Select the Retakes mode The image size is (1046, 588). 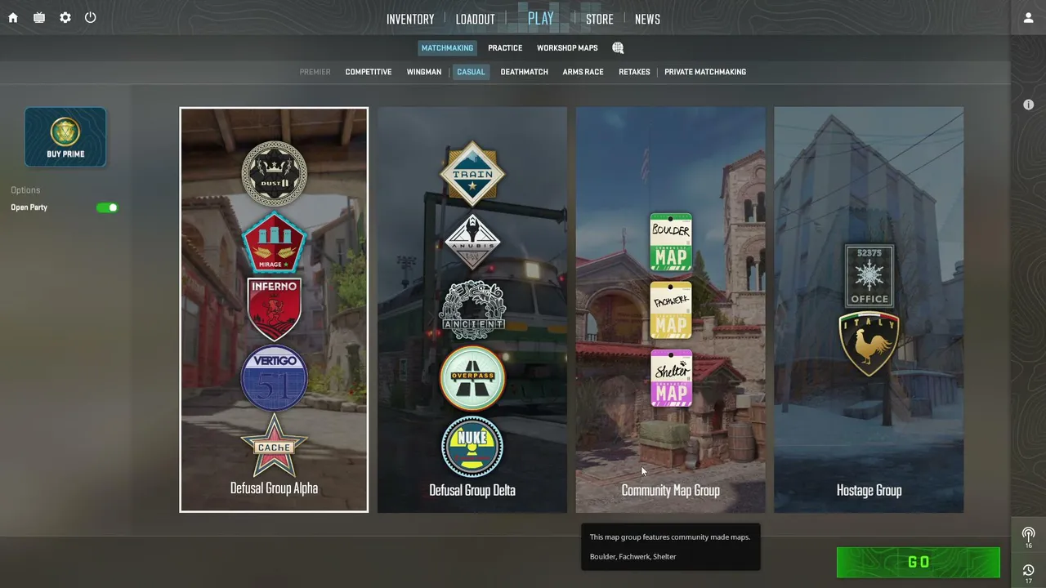pos(634,72)
